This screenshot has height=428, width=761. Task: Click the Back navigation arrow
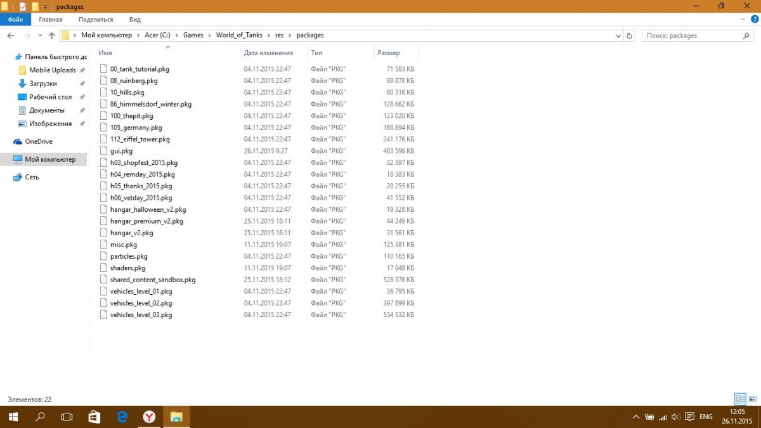11,36
